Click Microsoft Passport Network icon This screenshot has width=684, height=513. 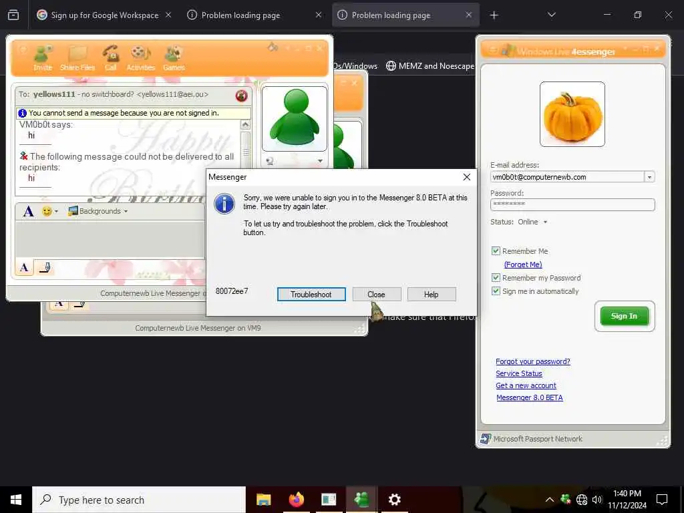[x=485, y=439]
